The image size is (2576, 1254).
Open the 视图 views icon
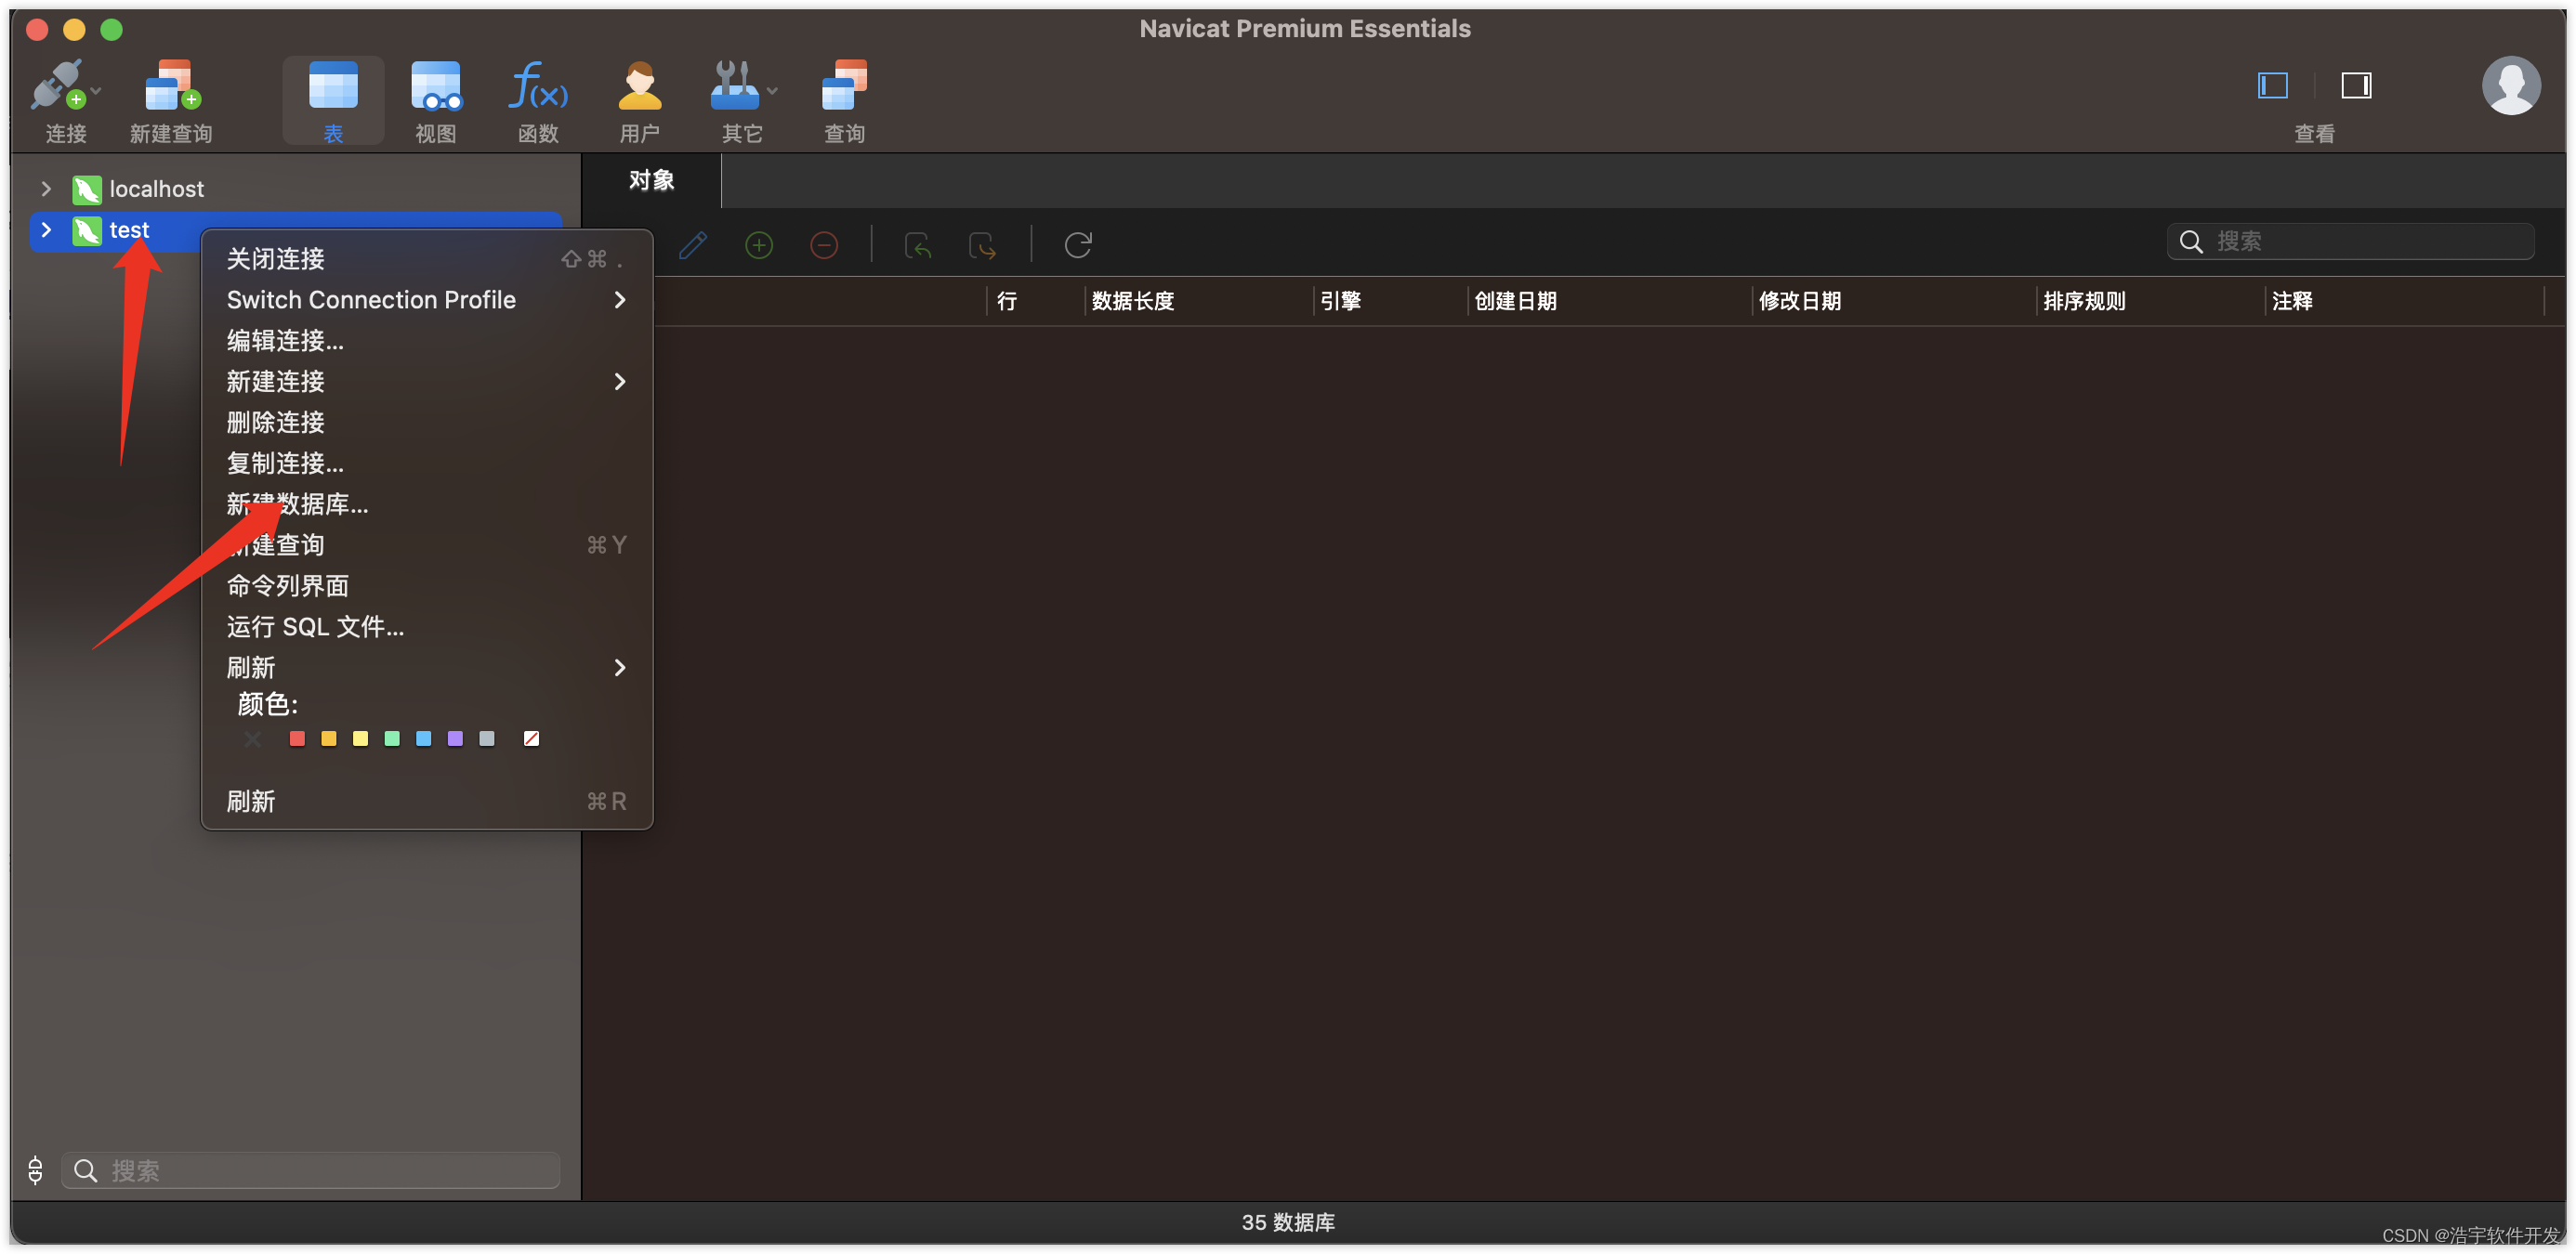point(436,87)
